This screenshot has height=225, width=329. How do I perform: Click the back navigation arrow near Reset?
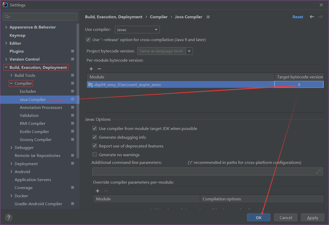coord(312,17)
